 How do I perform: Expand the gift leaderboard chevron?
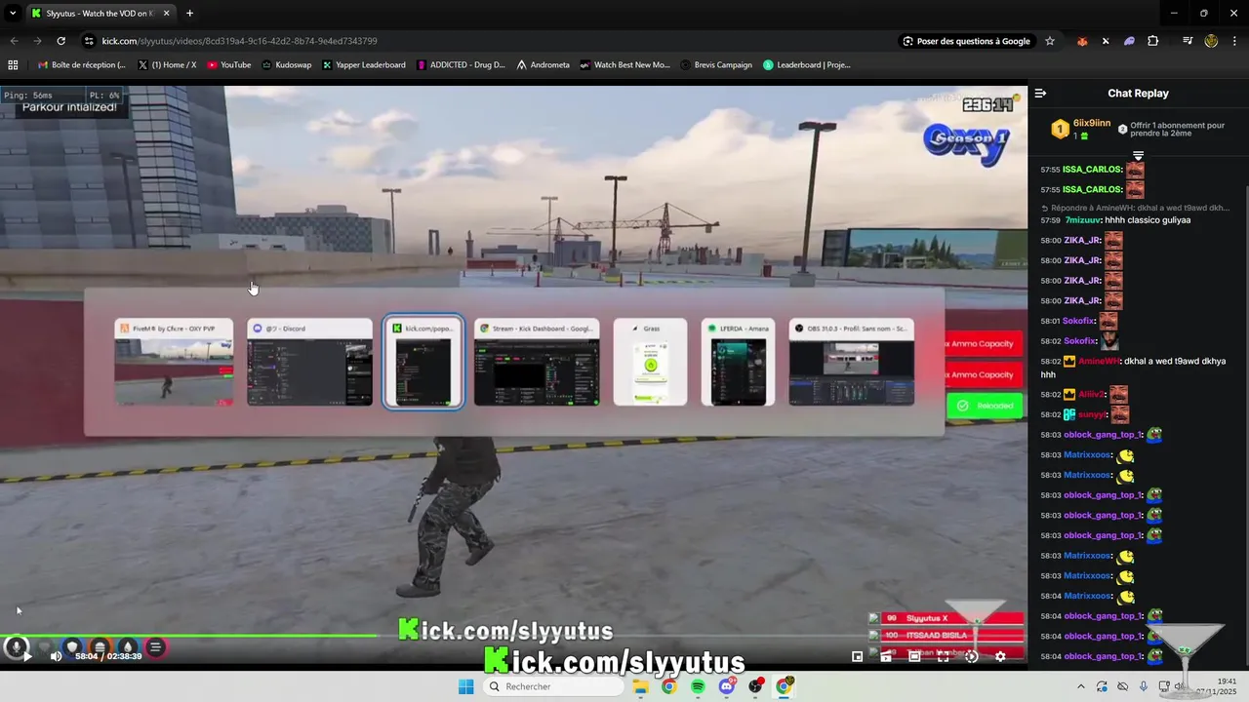coord(1138,155)
